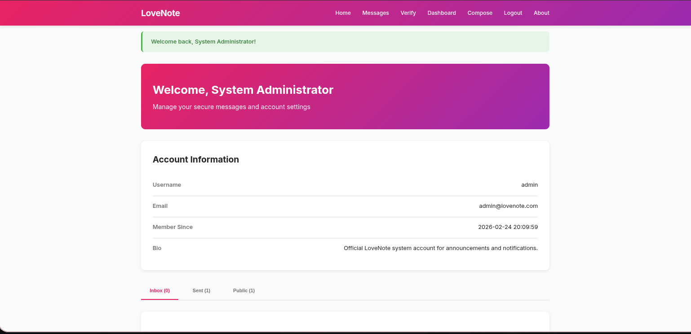Image resolution: width=691 pixels, height=334 pixels.
Task: Click the Account Information heading
Action: coord(195,159)
